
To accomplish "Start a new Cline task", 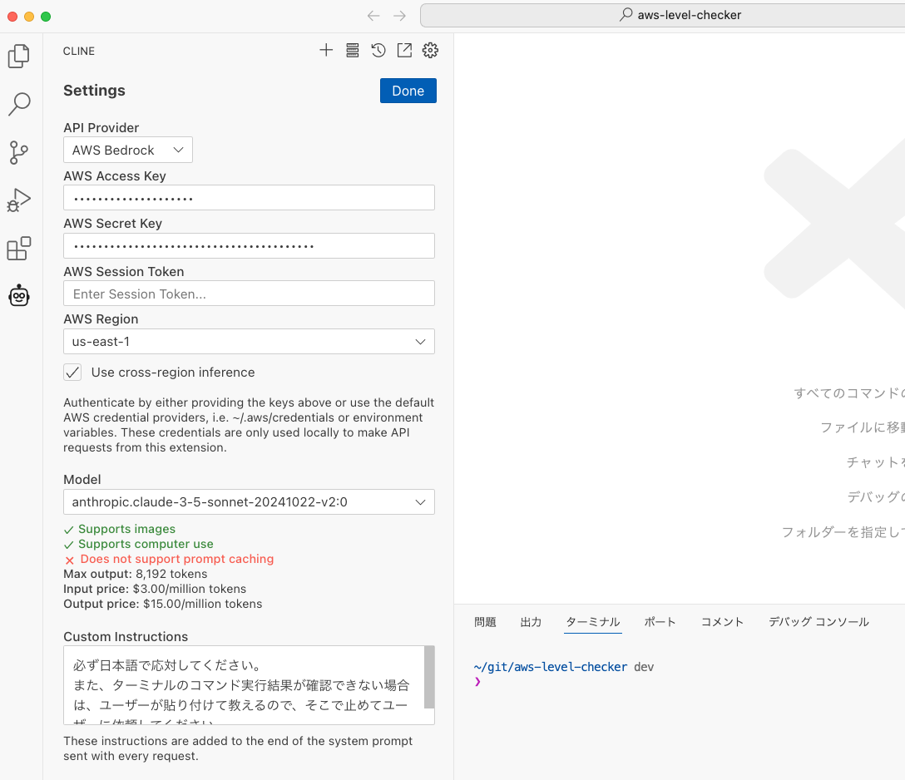I will tap(326, 50).
